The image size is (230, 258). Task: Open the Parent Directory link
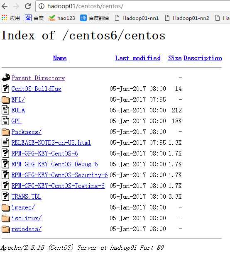38,78
